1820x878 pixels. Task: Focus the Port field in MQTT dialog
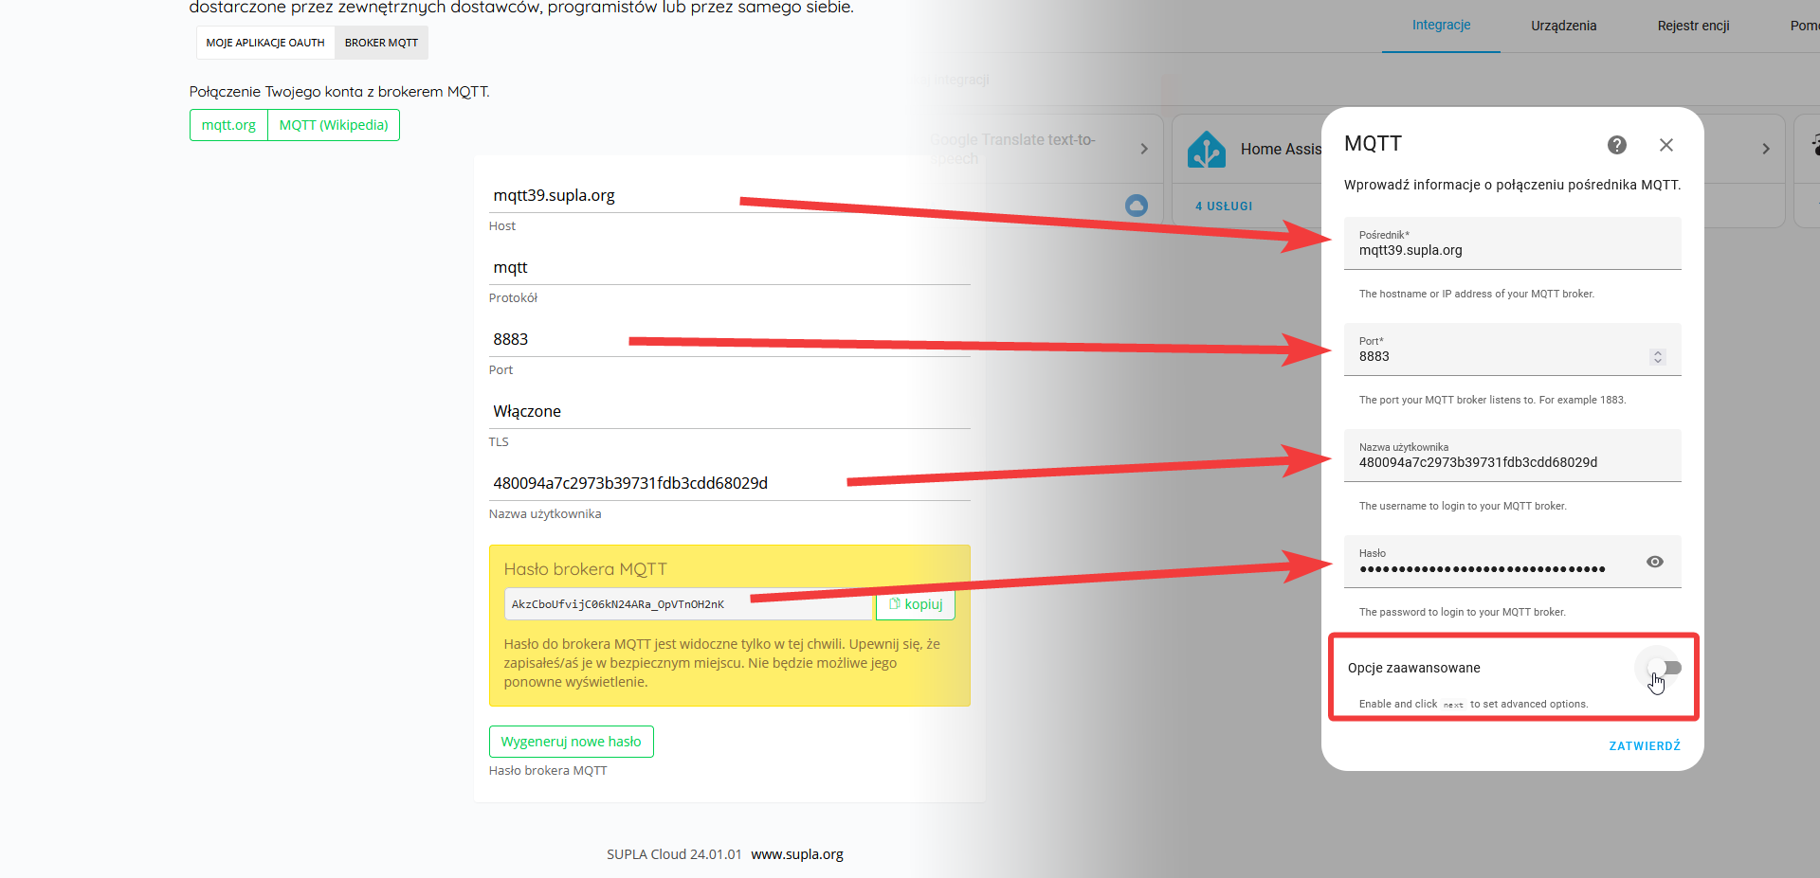click(x=1513, y=349)
